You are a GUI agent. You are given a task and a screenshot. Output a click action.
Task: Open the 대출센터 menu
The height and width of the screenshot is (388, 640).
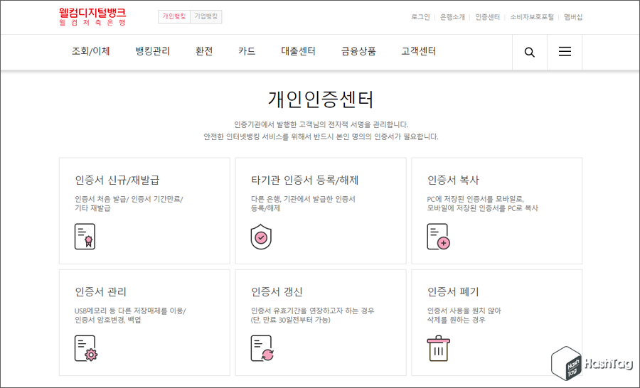pos(298,51)
